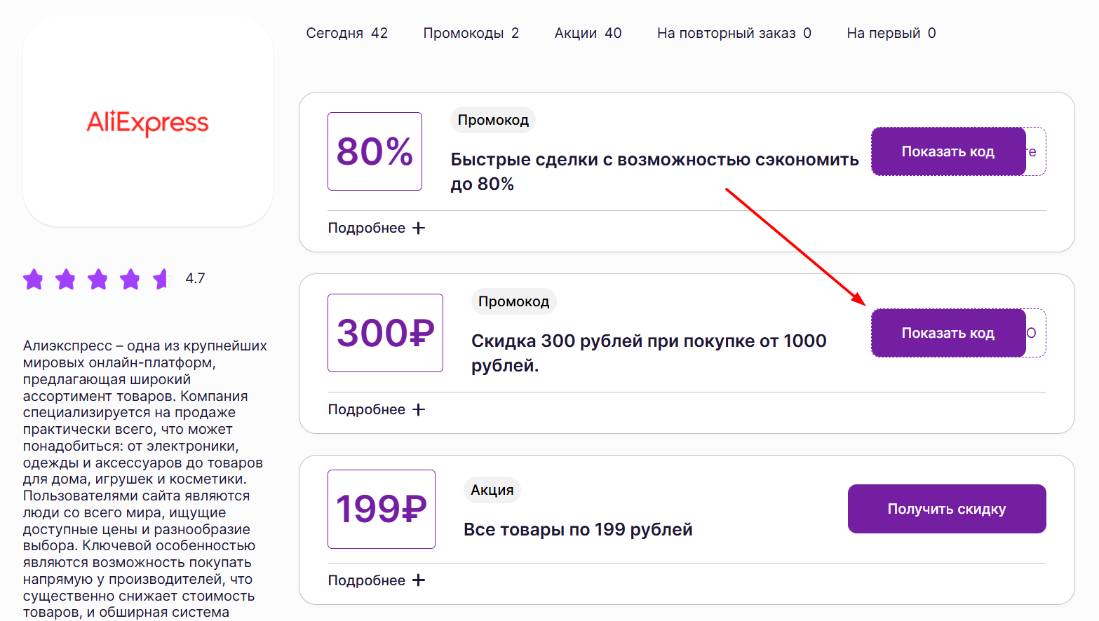Open the Акции 40 tab
1099x621 pixels.
(588, 32)
